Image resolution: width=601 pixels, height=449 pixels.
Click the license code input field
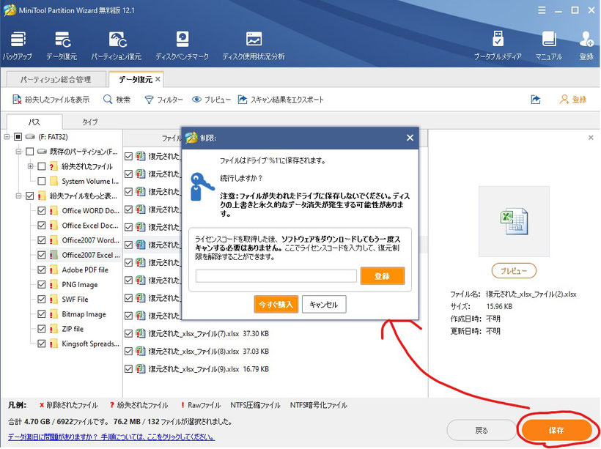click(x=276, y=276)
